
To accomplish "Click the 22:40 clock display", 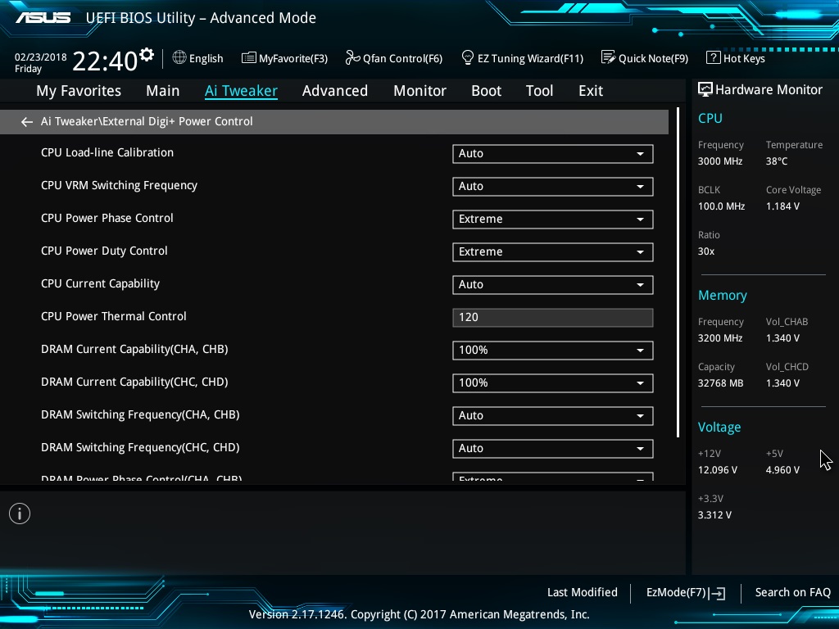I will click(105, 61).
